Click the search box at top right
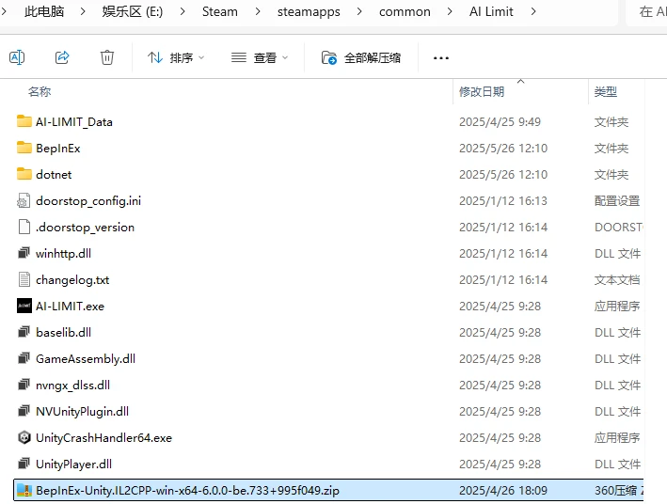This screenshot has height=504, width=667. 647,11
